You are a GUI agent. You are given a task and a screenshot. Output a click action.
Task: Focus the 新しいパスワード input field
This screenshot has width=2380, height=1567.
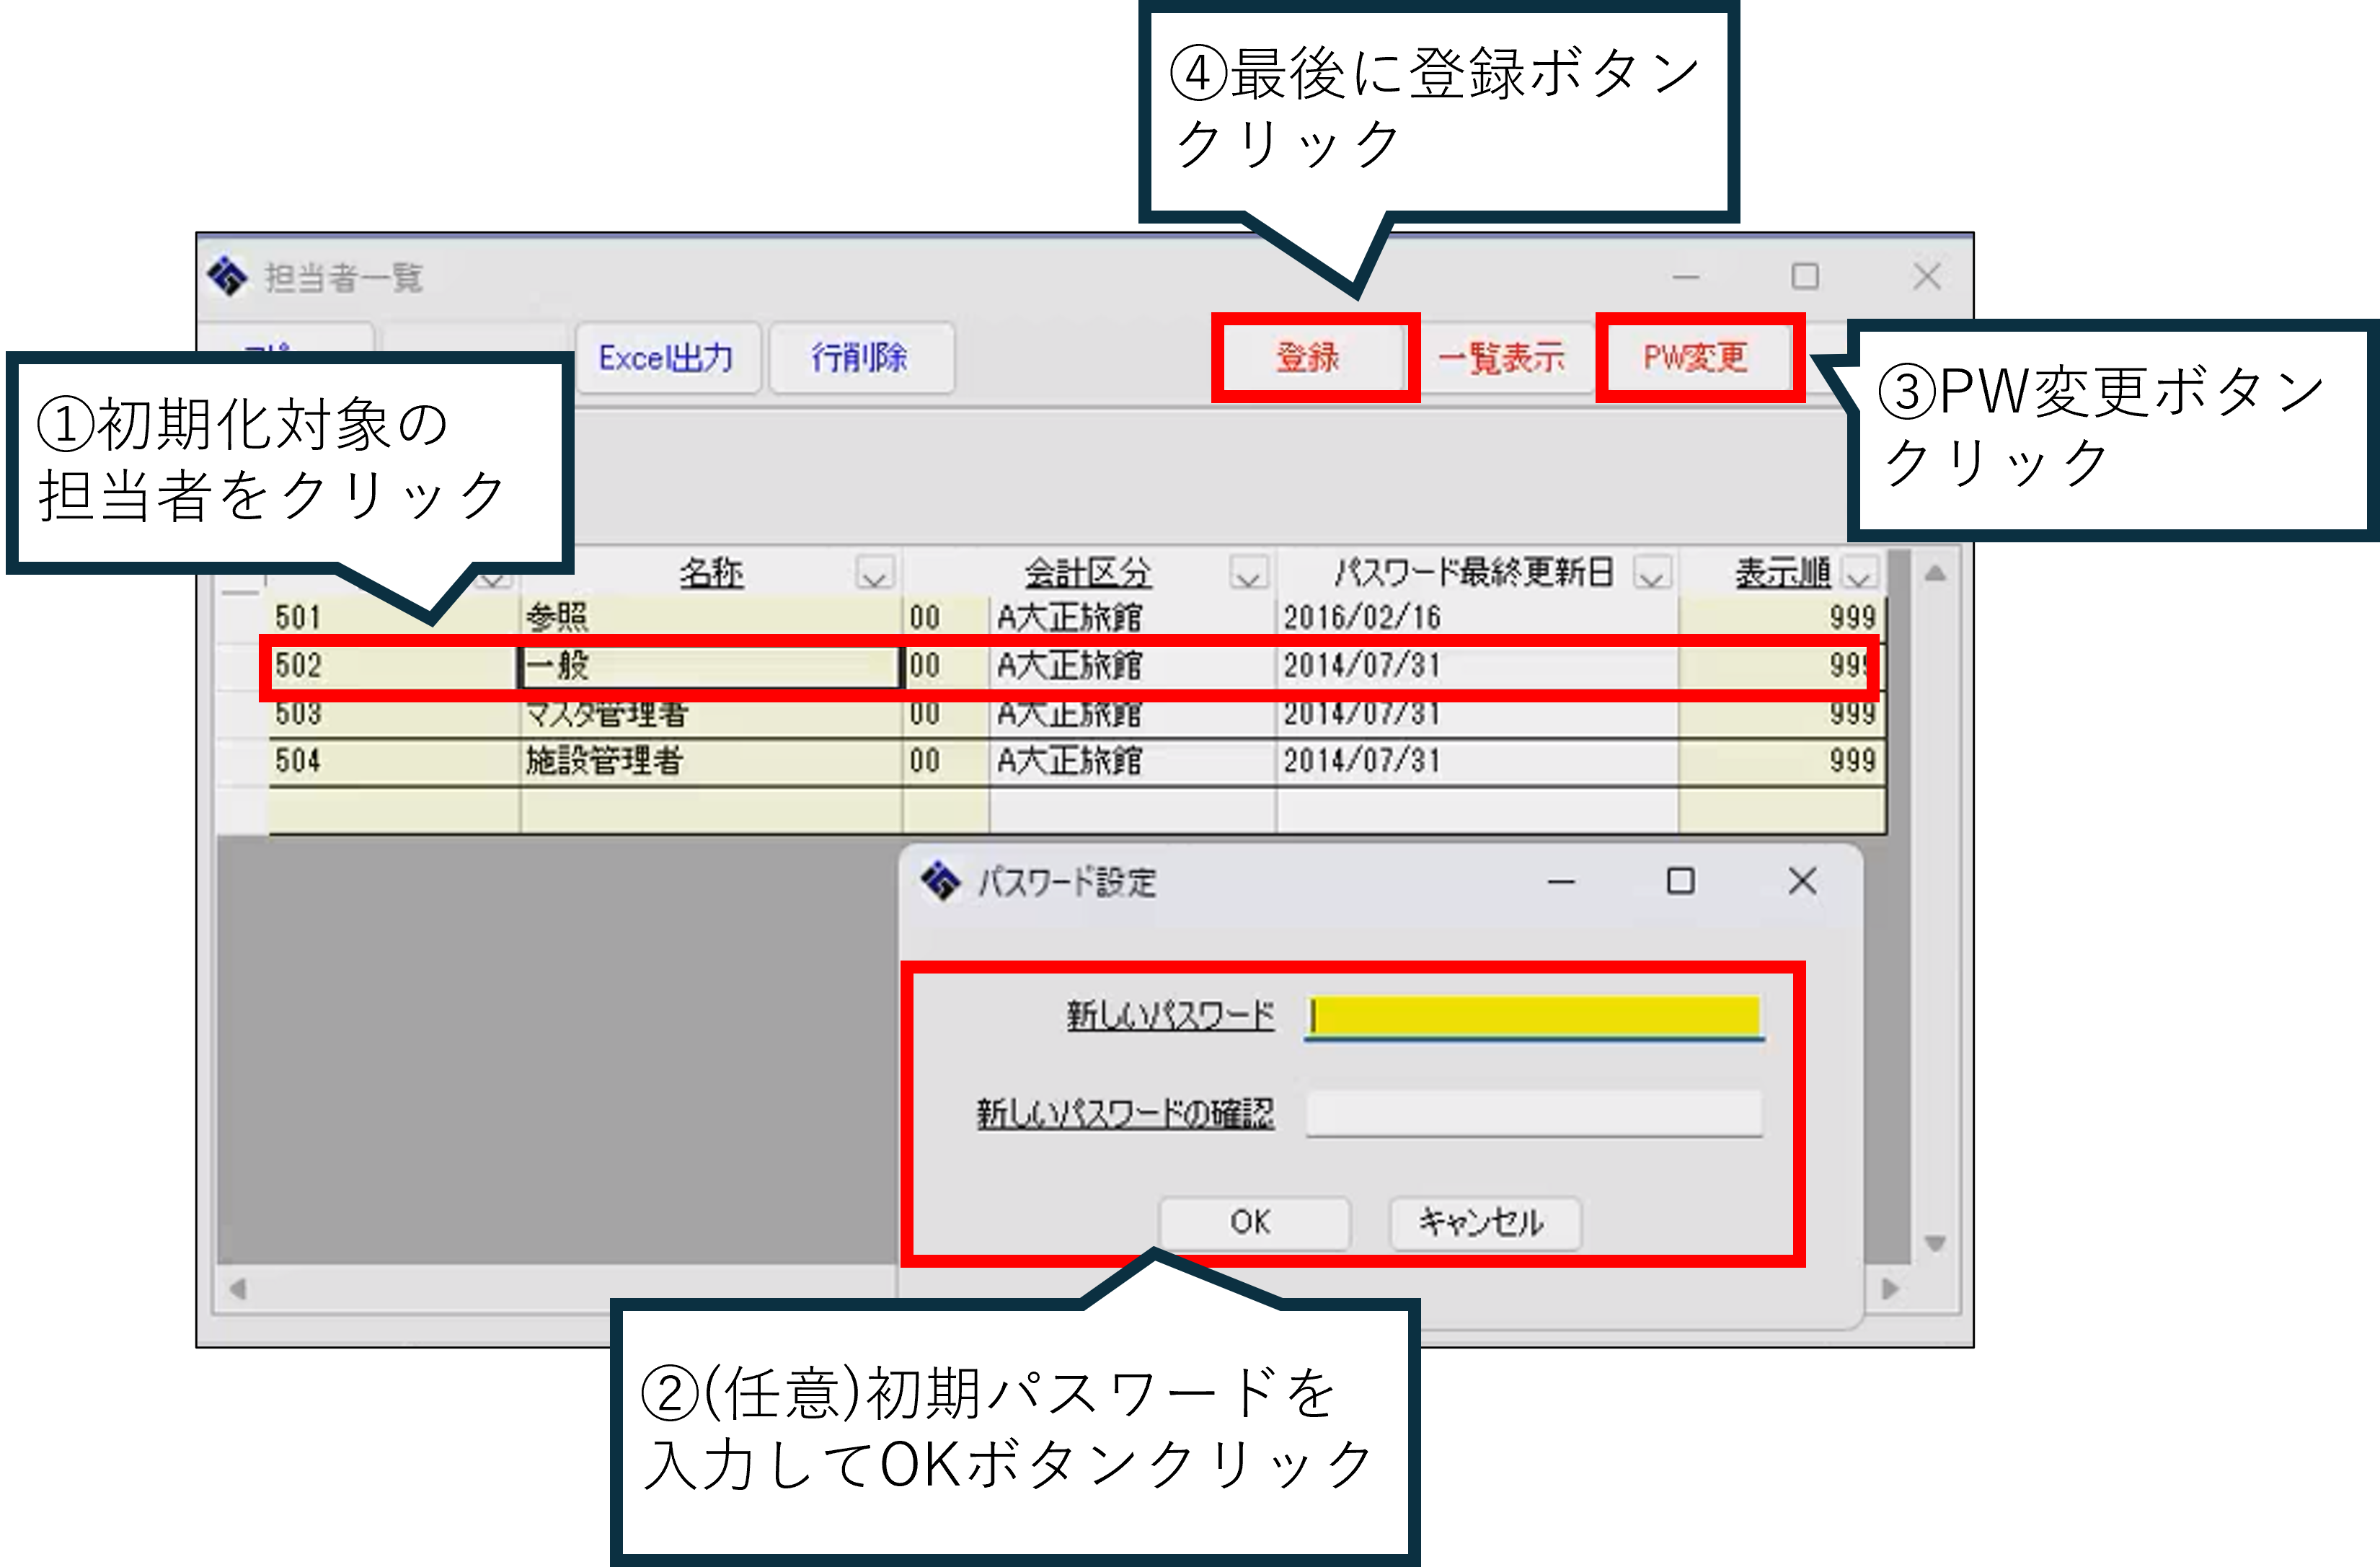tap(1534, 1016)
